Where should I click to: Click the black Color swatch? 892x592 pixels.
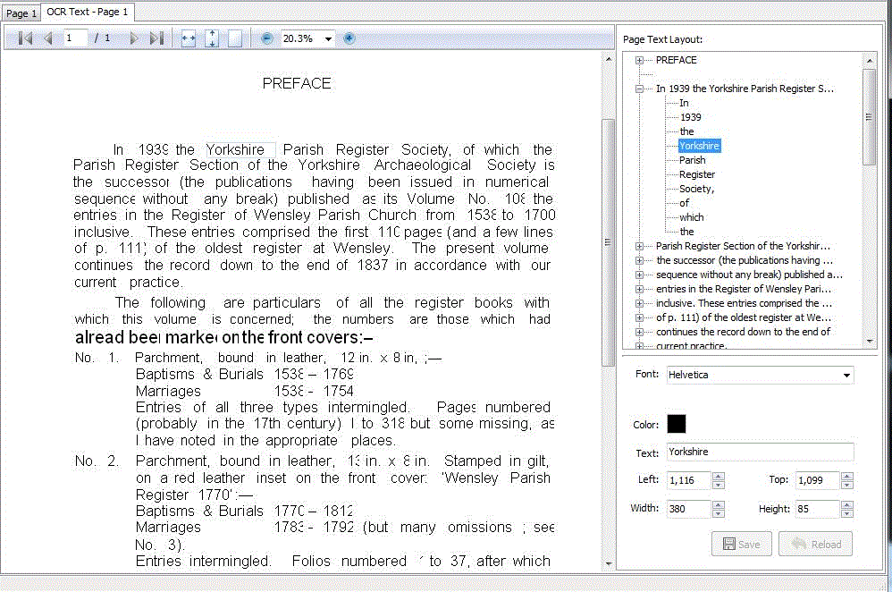point(677,424)
